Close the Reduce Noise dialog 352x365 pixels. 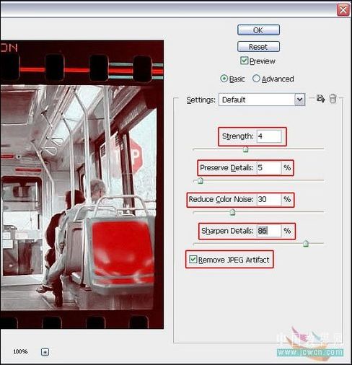(343, 10)
